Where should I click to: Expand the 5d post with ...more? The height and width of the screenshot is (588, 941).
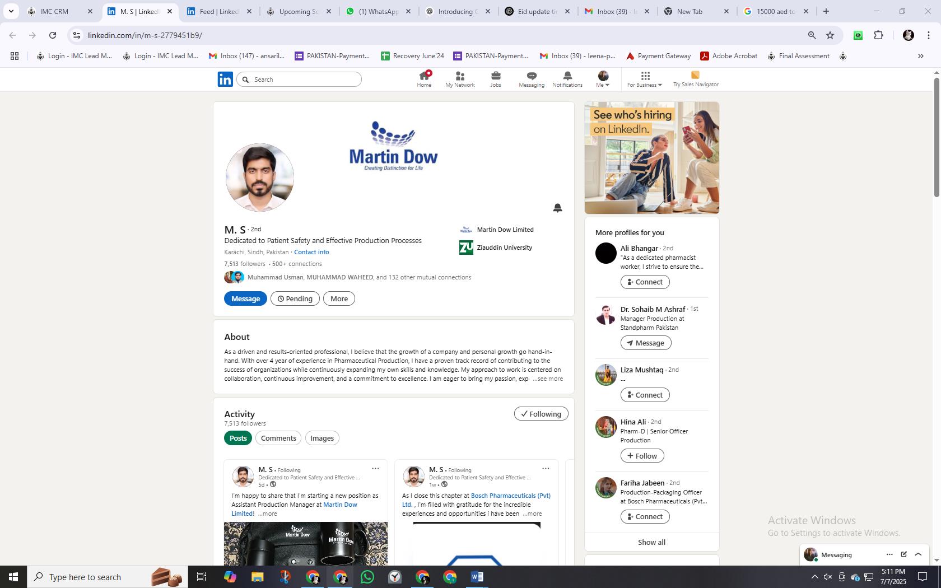click(267, 514)
